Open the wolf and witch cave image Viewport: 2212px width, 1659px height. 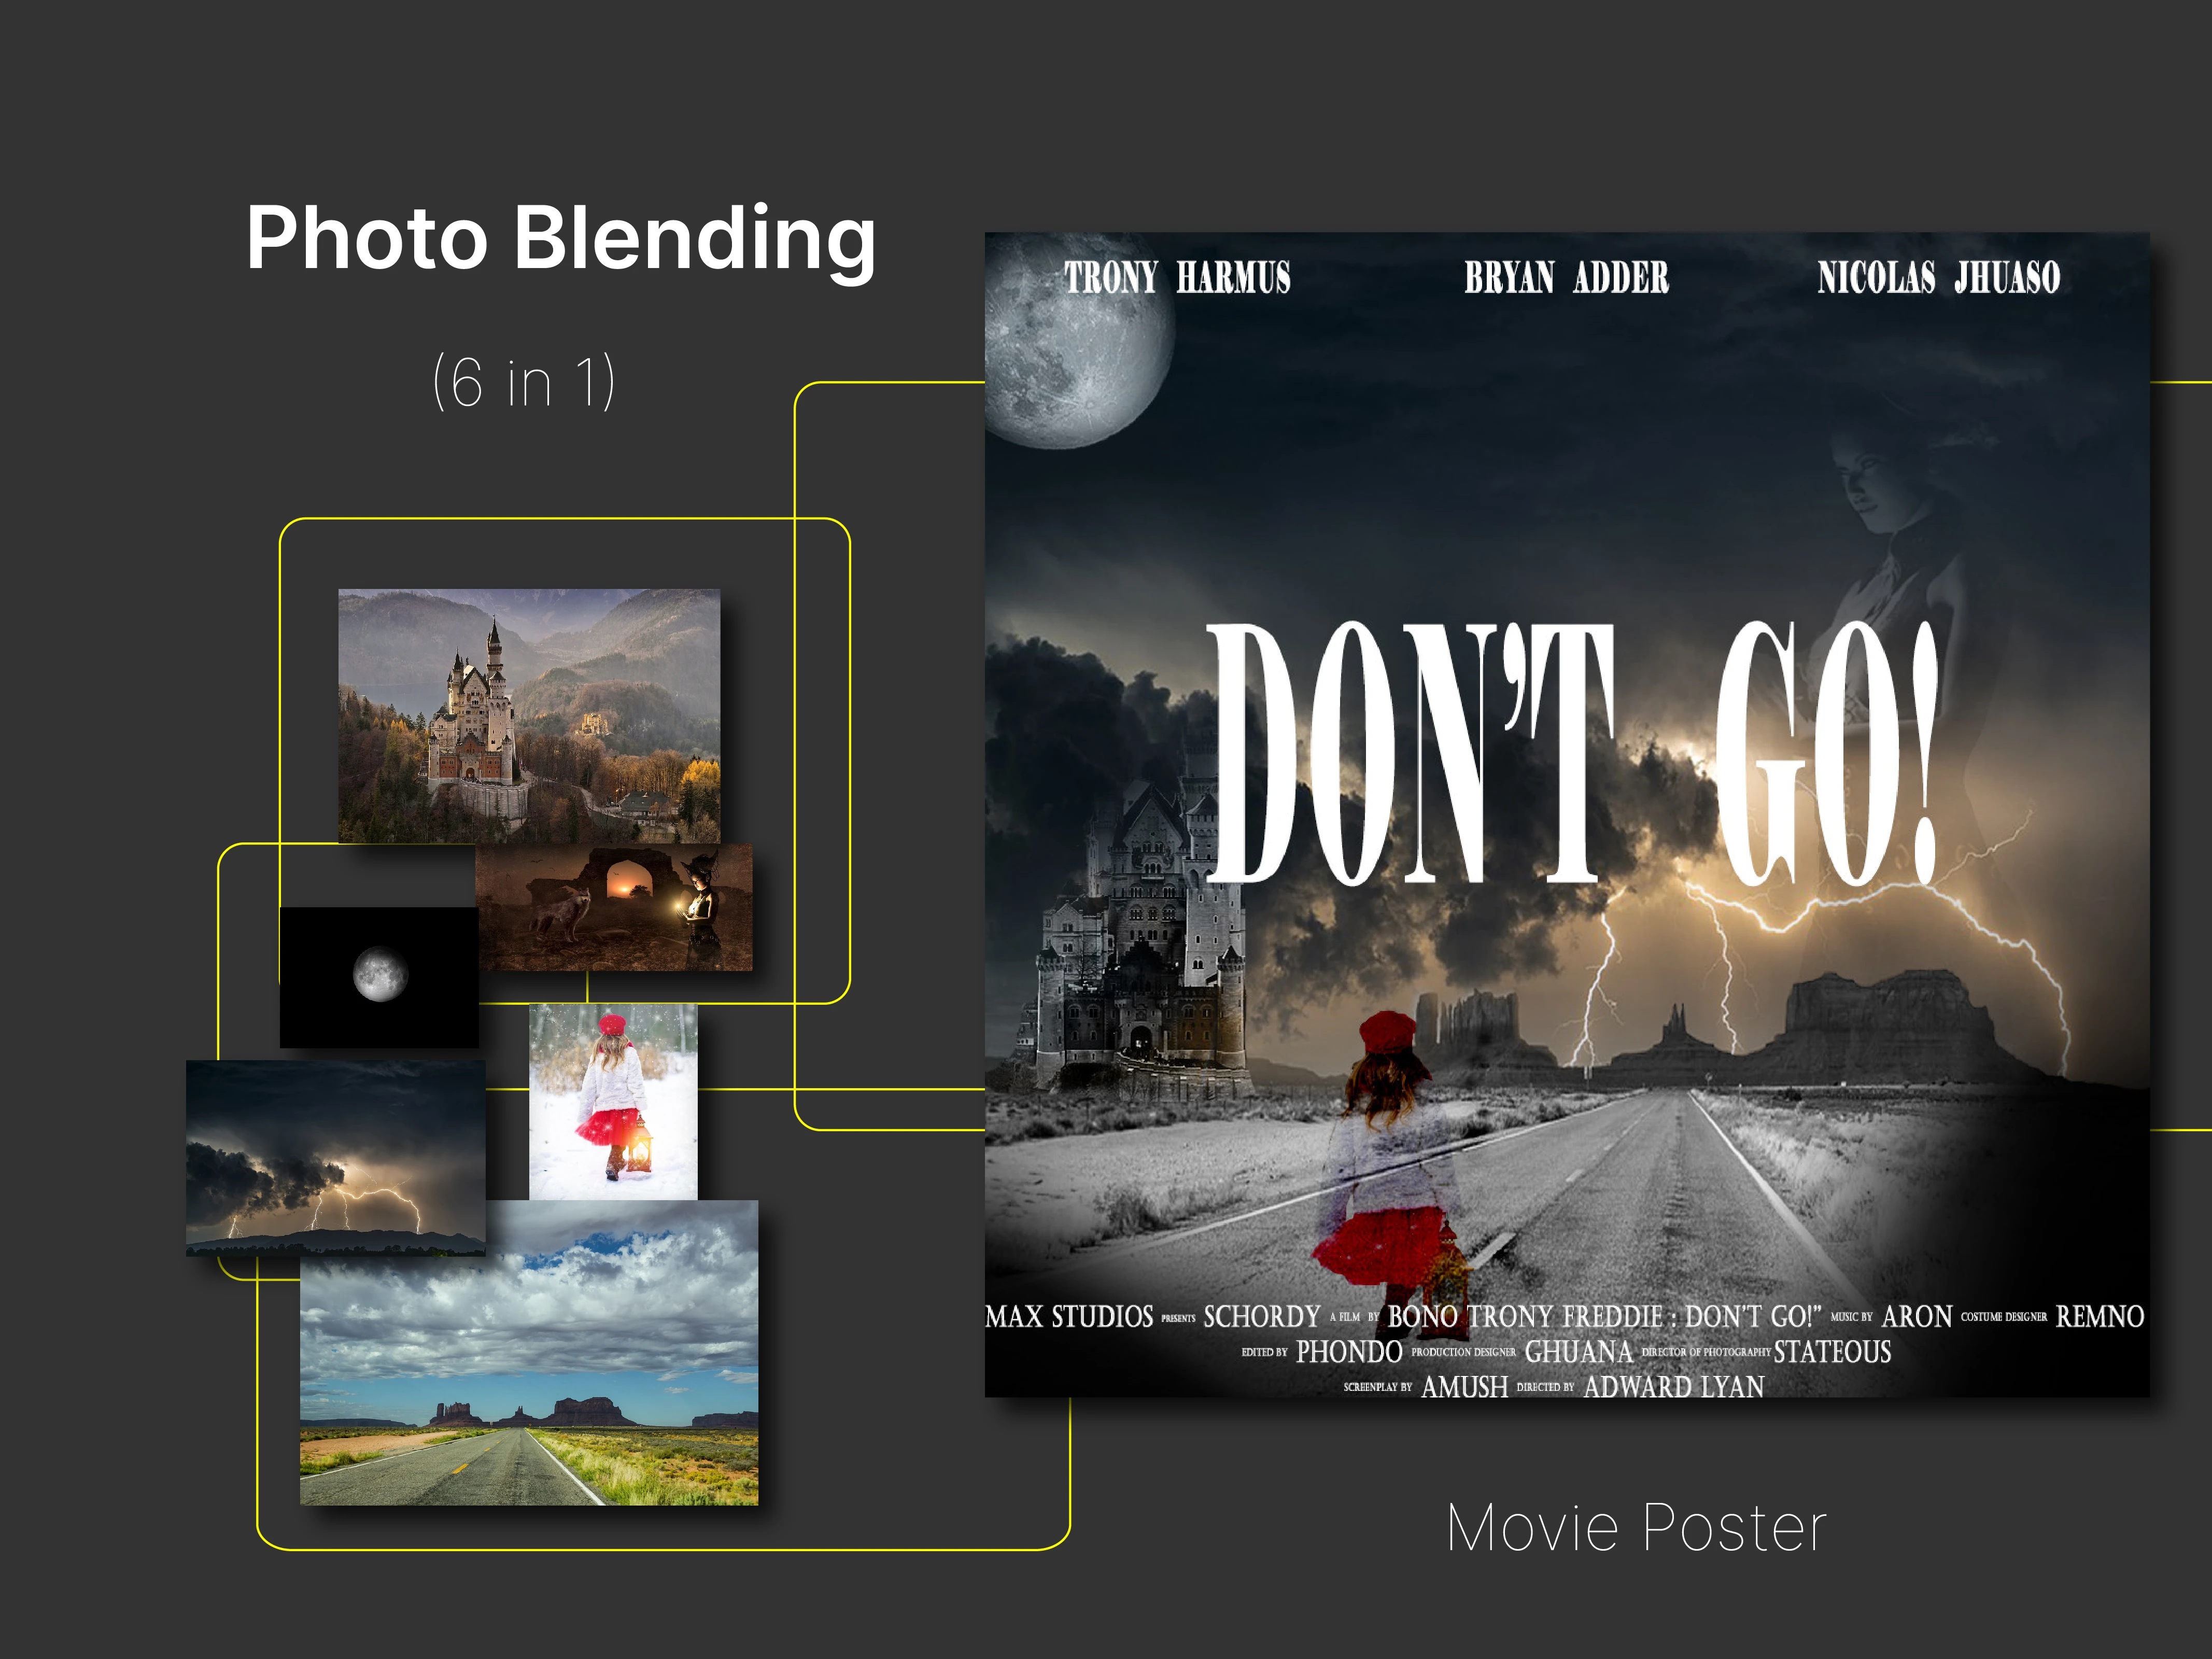614,907
